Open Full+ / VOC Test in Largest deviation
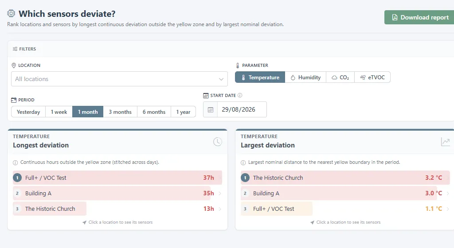Screen dimensions: 454x248 pyautogui.click(x=345, y=209)
